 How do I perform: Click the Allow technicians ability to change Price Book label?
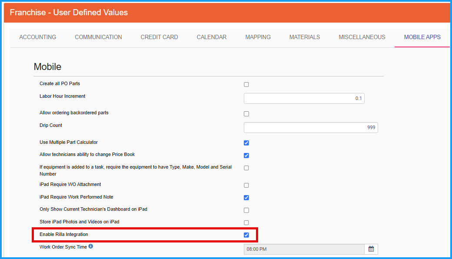click(87, 154)
